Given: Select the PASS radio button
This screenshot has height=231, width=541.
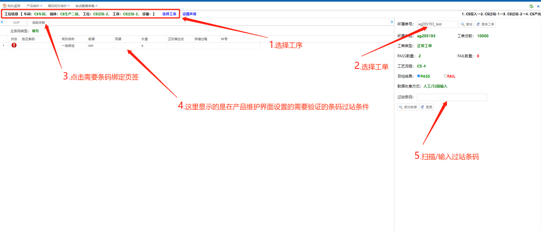Looking at the screenshot, I should tap(419, 76).
